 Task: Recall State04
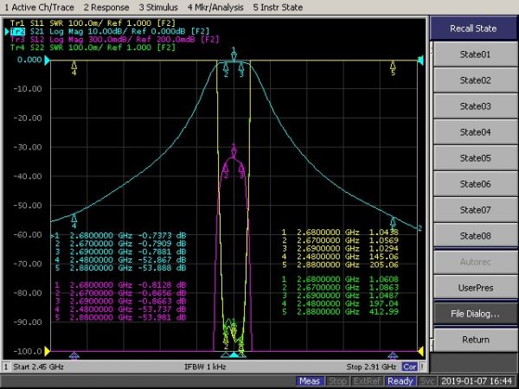tap(475, 132)
